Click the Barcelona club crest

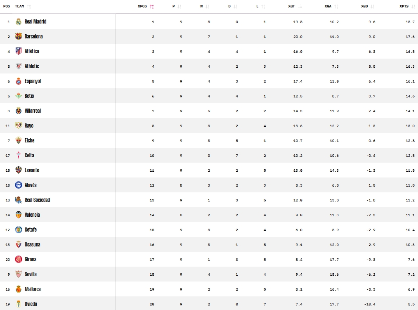[18, 37]
